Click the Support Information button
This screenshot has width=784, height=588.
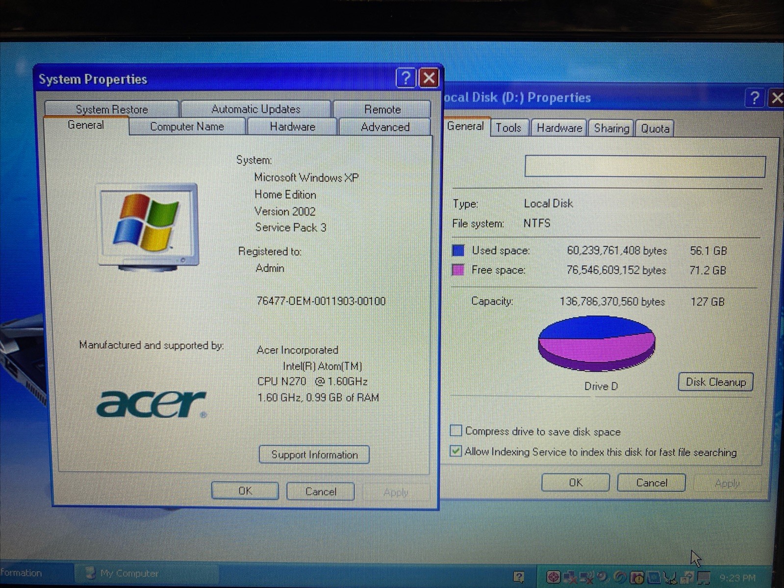[x=314, y=455]
